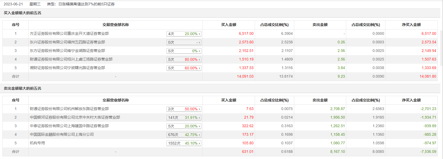This screenshot has width=443, height=159.
Task: Expand the 0次 stats box for 东兴证券
Action: point(184,42)
